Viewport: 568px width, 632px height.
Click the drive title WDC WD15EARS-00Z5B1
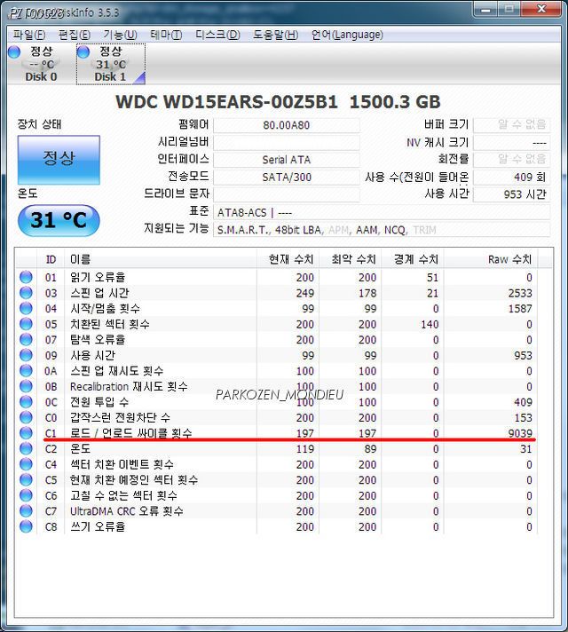tap(226, 102)
